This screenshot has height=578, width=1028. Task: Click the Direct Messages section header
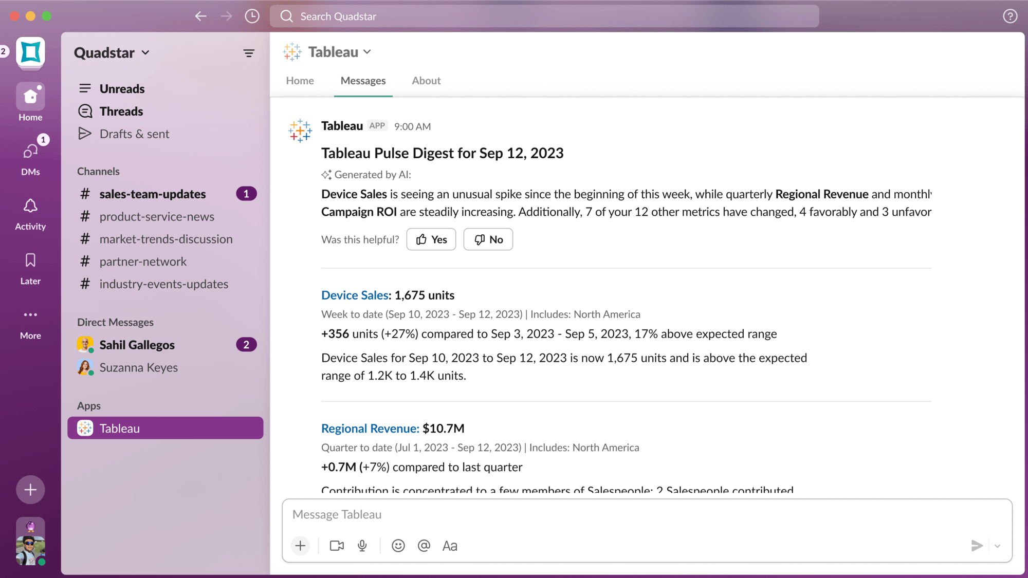coord(115,322)
